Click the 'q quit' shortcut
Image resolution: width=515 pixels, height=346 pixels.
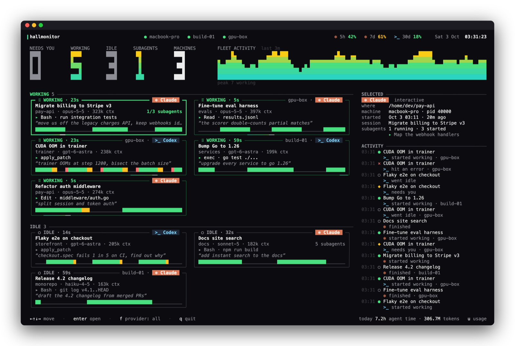(x=187, y=319)
